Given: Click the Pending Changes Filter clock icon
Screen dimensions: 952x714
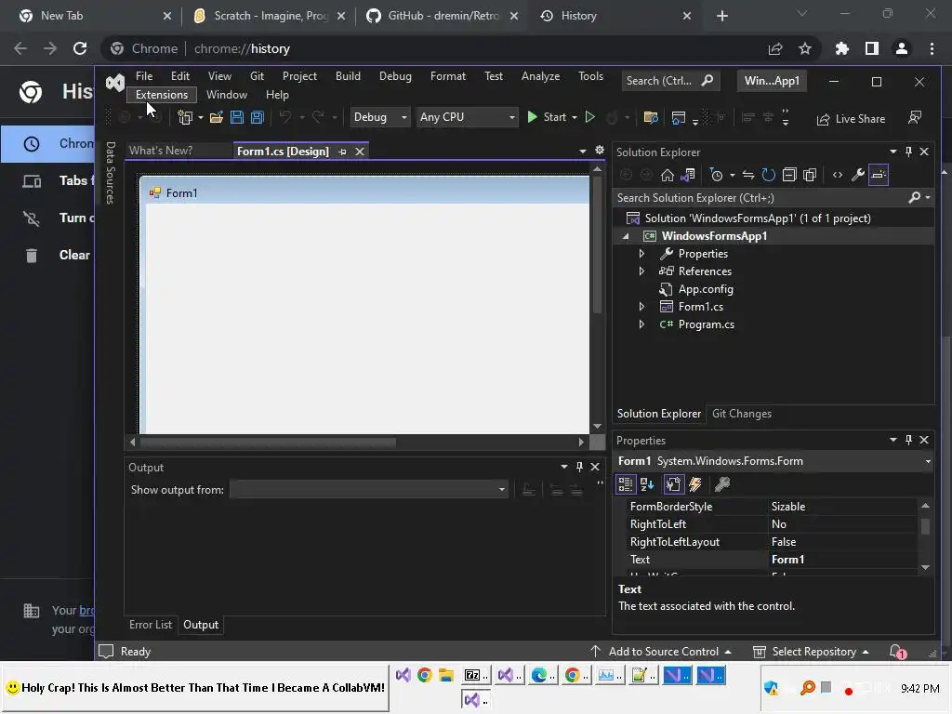Looking at the screenshot, I should point(717,176).
